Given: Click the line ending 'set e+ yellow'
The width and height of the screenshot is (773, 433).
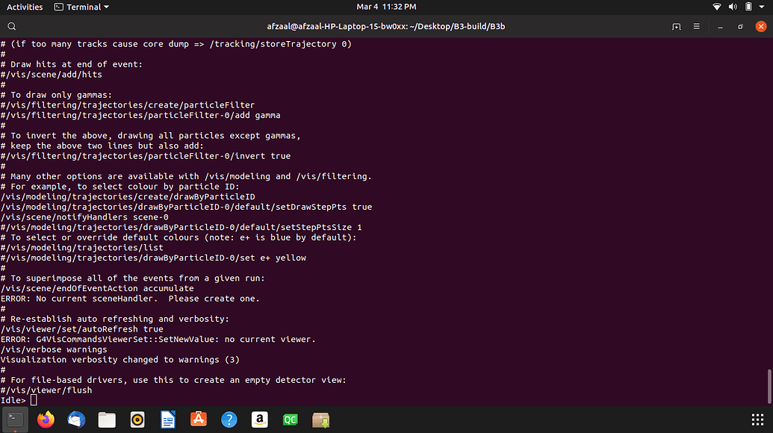Looking at the screenshot, I should (153, 258).
